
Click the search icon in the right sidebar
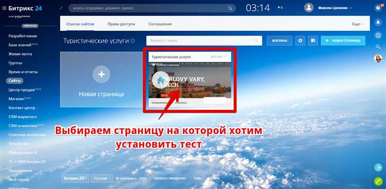pos(378,47)
